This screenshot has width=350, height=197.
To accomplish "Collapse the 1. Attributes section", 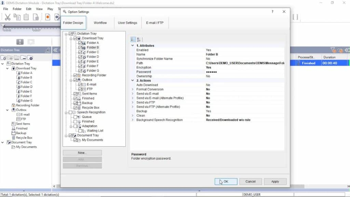I will point(133,45).
